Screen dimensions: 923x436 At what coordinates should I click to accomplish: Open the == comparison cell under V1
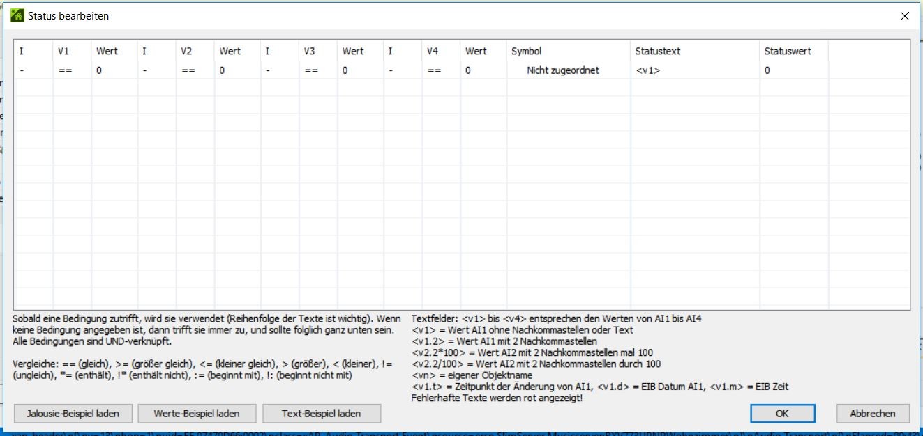click(x=66, y=70)
